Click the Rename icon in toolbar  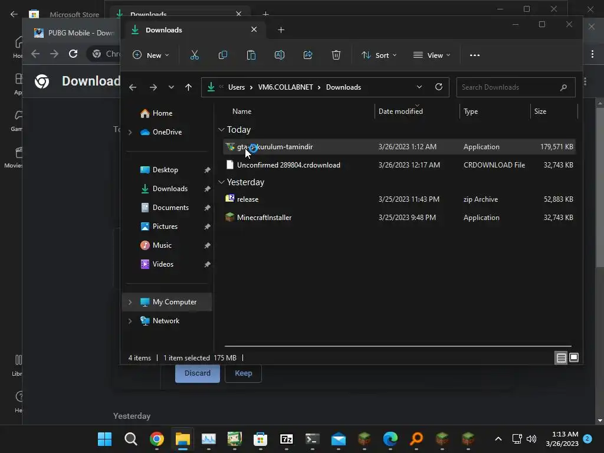point(279,55)
